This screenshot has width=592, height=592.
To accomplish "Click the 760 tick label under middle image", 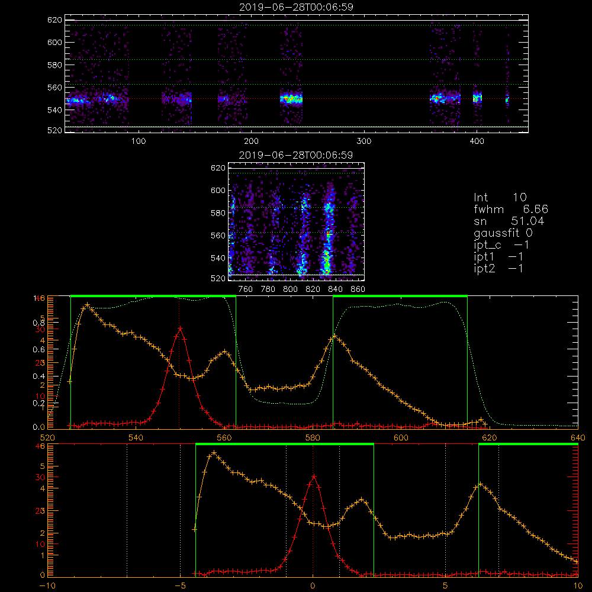I will pos(246,289).
